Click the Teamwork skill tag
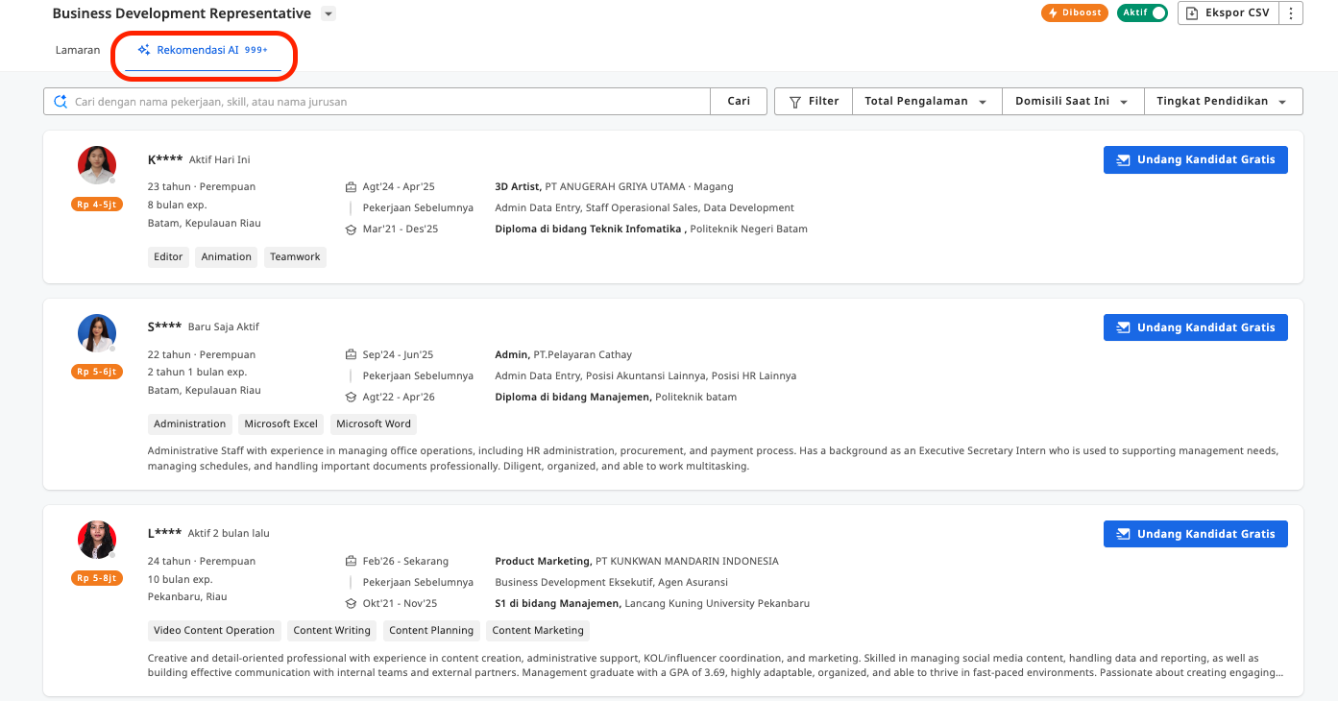This screenshot has width=1338, height=701. 295,257
